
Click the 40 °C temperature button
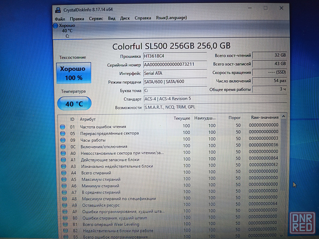(x=74, y=104)
